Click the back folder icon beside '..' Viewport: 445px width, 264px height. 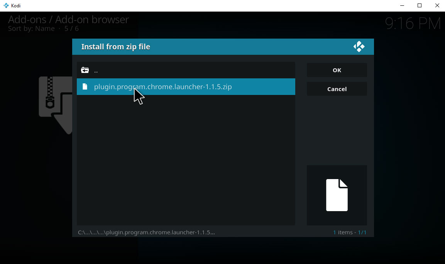(x=85, y=70)
